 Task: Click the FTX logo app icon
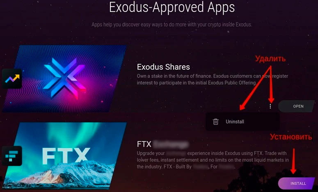point(12,156)
